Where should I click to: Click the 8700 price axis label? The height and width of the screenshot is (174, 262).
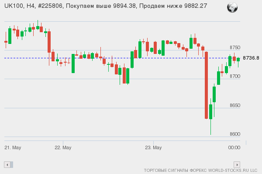[x=235, y=76]
